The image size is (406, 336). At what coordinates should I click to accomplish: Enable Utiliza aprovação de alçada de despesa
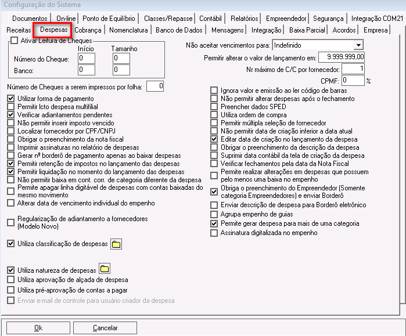coord(10,280)
